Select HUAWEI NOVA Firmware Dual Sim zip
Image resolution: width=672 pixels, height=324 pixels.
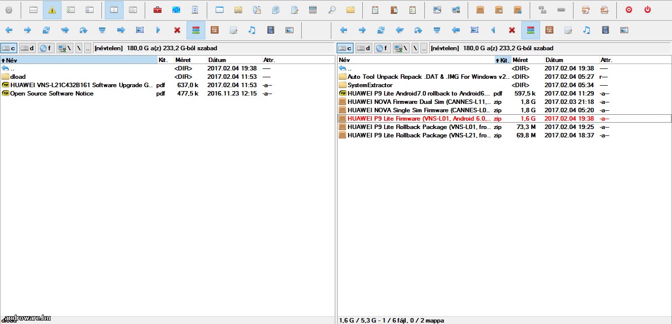pos(504,102)
